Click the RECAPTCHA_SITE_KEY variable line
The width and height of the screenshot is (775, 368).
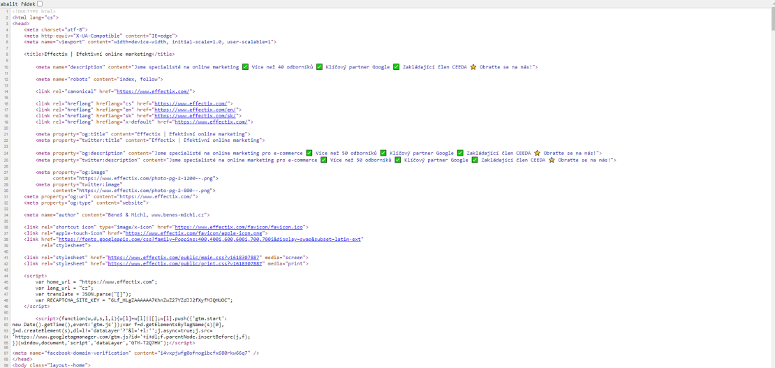click(133, 300)
